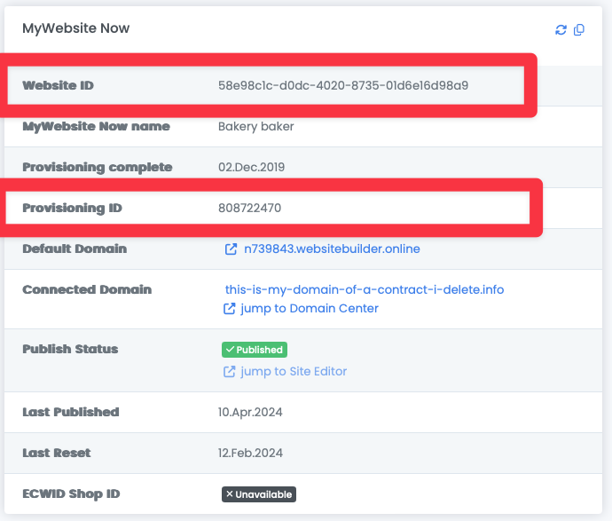Click the Unavailable ECWID Shop badge
612x521 pixels.
coord(258,494)
